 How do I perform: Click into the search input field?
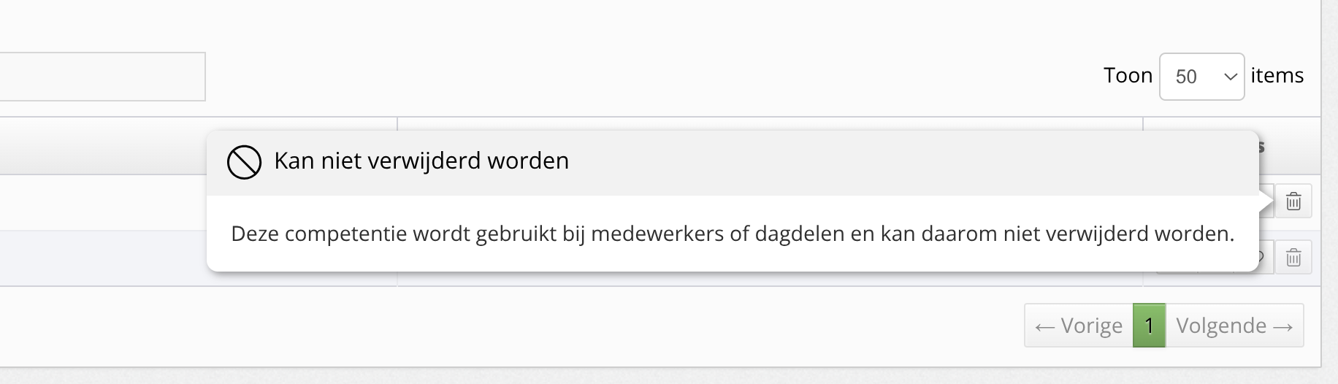(x=102, y=77)
